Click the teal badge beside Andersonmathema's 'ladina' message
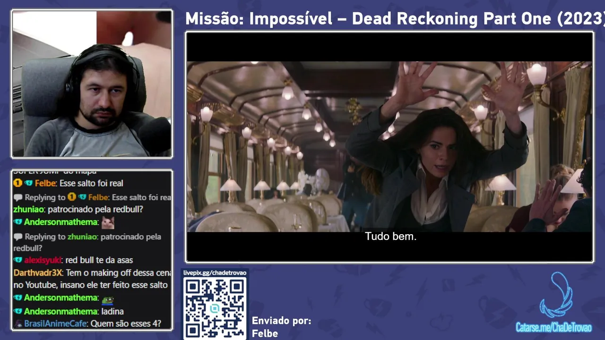 [x=18, y=312]
